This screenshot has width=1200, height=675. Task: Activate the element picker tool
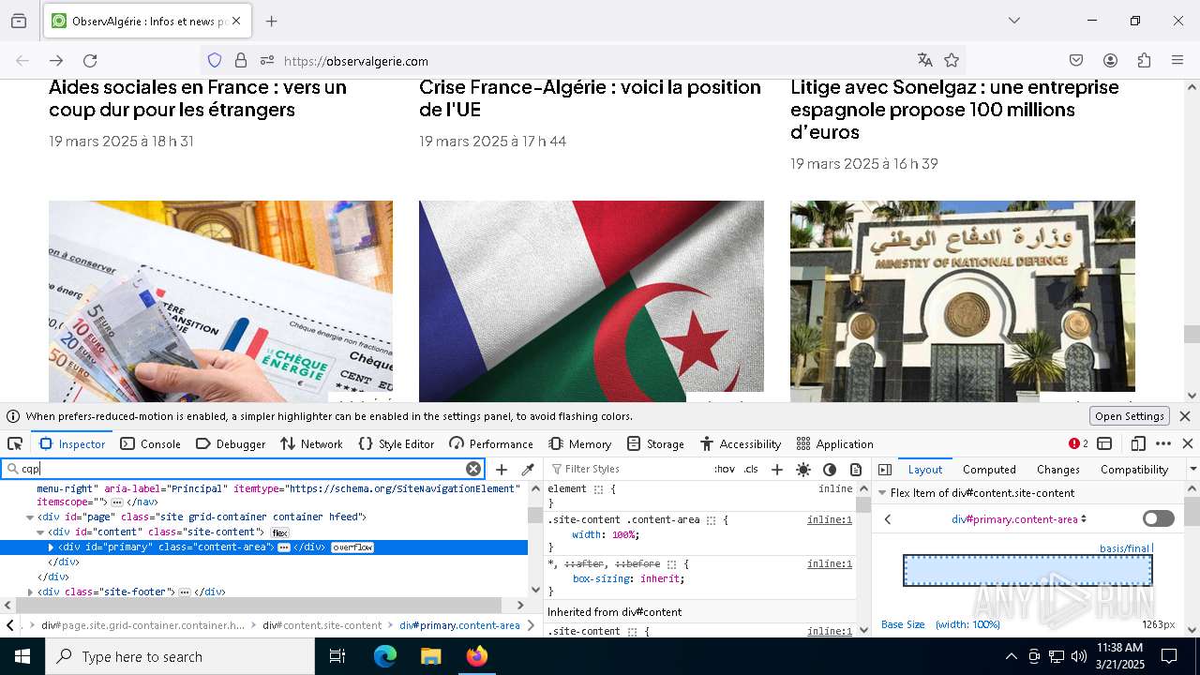point(15,443)
